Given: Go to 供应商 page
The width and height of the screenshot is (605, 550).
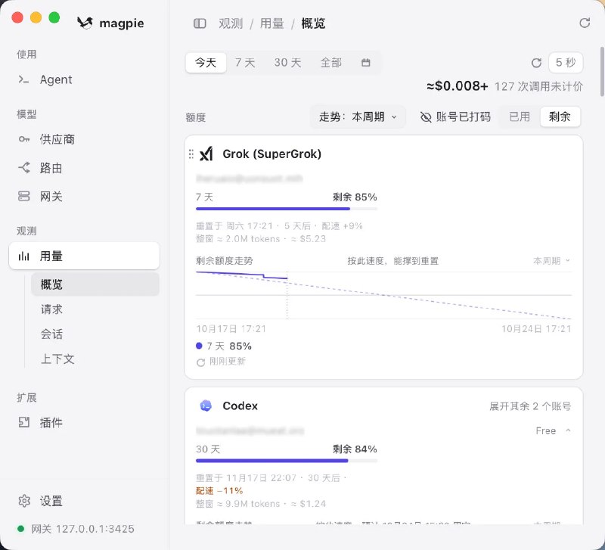Looking at the screenshot, I should [84, 139].
